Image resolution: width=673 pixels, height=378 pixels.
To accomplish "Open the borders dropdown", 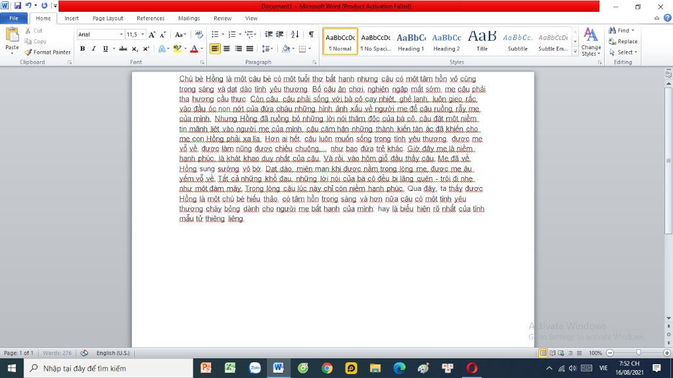I will tap(310, 49).
